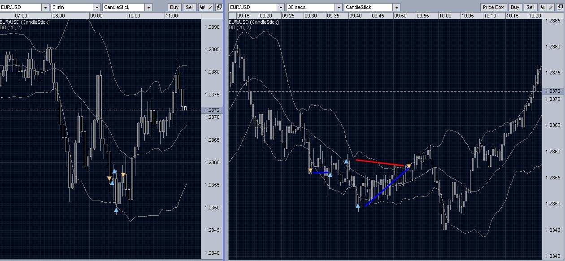Select orange marker at end of red line
The width and height of the screenshot is (565, 261).
click(409, 166)
